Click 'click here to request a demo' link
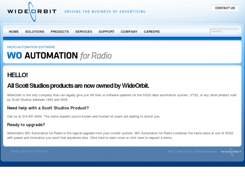The width and height of the screenshot is (245, 184). coord(151,138)
